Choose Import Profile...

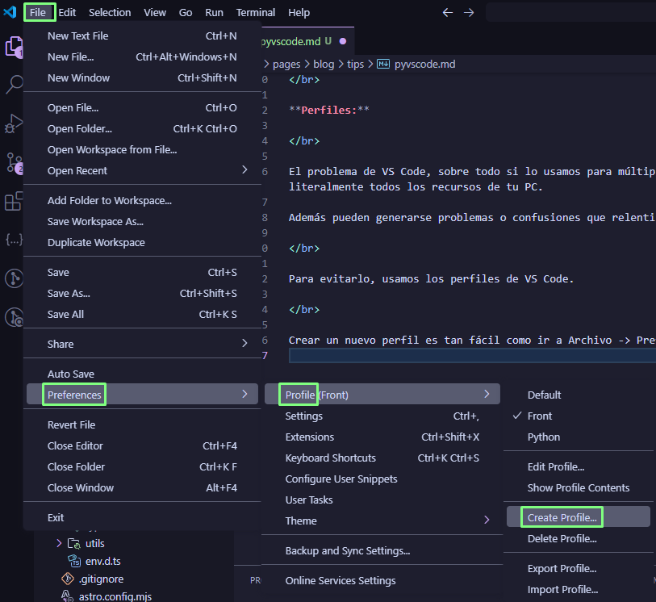579,589
